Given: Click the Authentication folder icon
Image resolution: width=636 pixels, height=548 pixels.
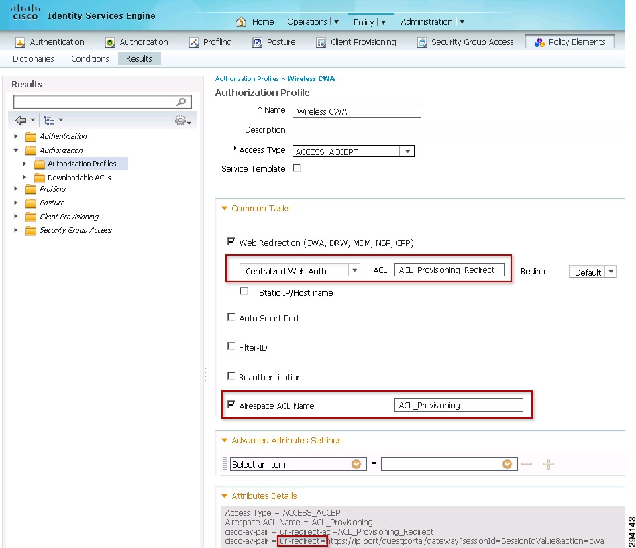Looking at the screenshot, I should tap(31, 136).
